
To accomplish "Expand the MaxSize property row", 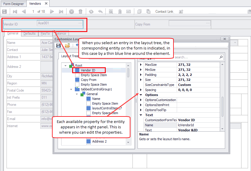I will (141, 65).
